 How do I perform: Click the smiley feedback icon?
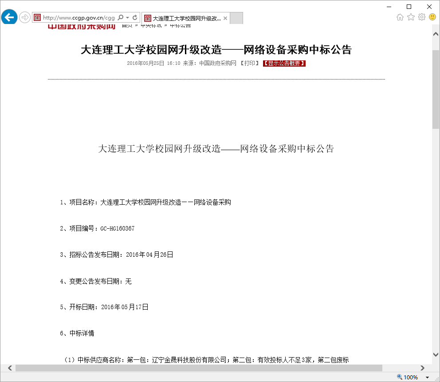click(x=432, y=17)
